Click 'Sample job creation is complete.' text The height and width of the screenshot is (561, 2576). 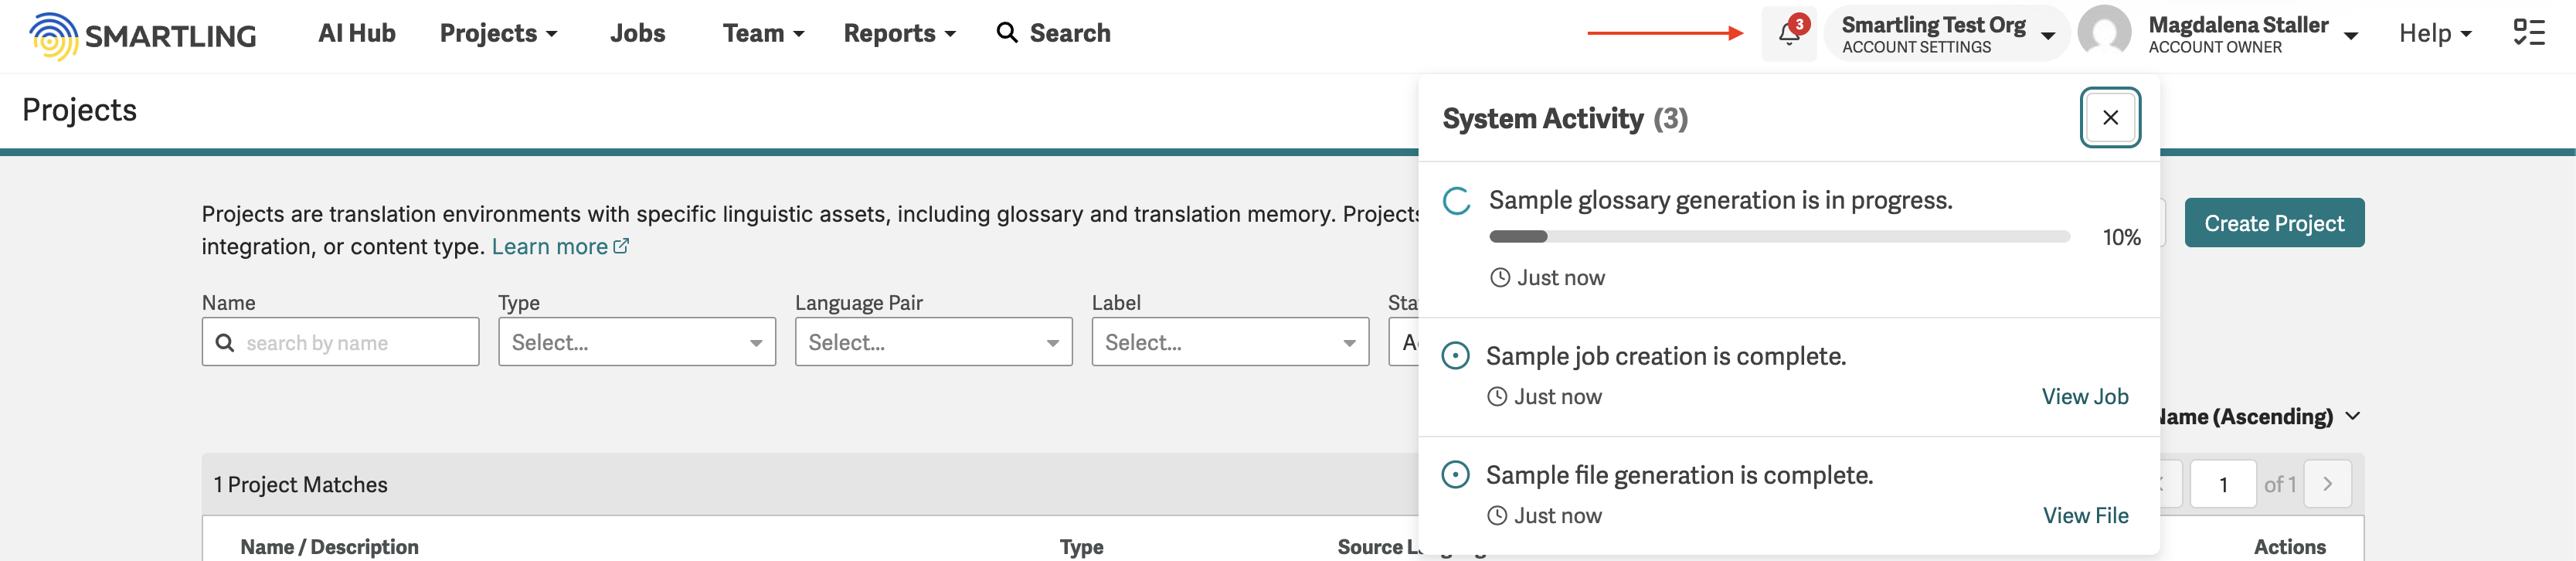pyautogui.click(x=1666, y=356)
